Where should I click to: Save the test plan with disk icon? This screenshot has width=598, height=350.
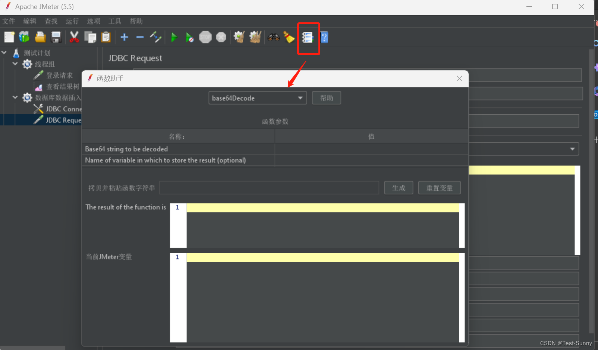pyautogui.click(x=56, y=37)
